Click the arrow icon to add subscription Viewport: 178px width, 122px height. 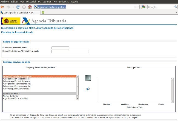click(x=88, y=78)
